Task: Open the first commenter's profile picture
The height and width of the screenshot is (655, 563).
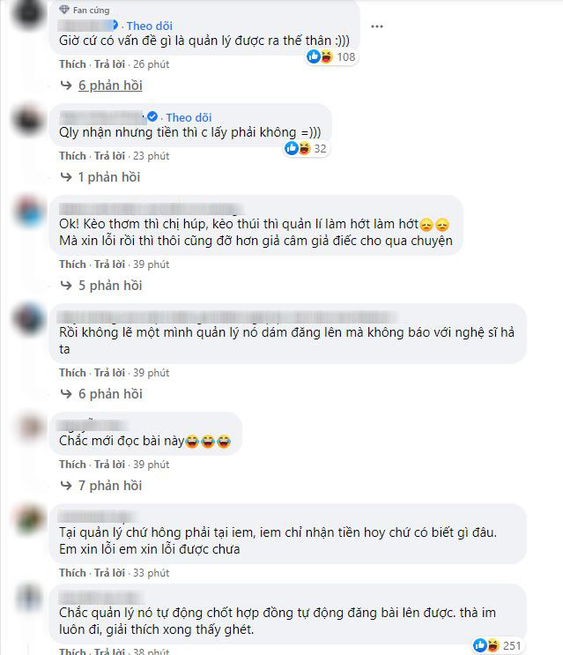Action: coord(28,13)
